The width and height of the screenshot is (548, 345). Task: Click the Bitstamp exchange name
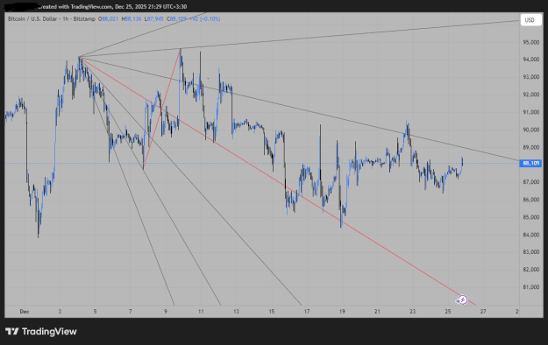(84, 19)
